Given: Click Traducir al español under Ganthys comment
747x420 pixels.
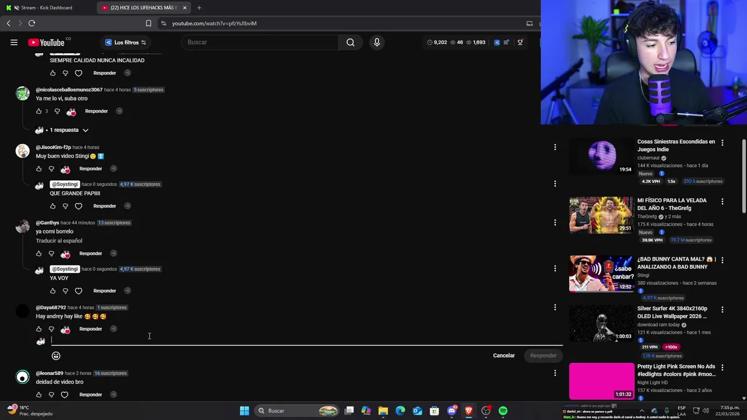Looking at the screenshot, I should [x=59, y=240].
